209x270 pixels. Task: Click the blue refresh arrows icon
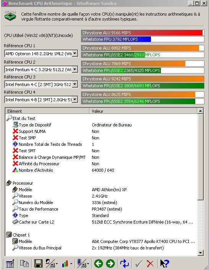point(124,264)
